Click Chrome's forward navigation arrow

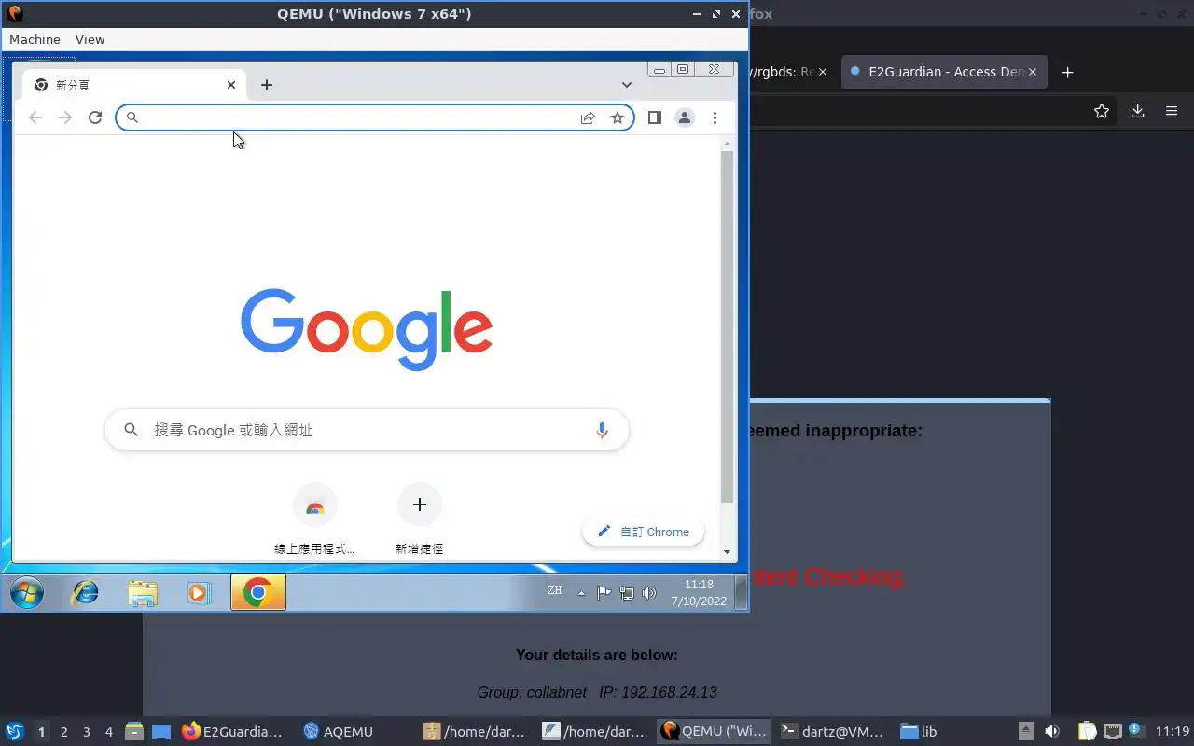[x=65, y=117]
